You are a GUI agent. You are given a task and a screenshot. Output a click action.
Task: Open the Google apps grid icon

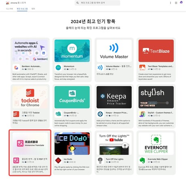[x=176, y=3]
